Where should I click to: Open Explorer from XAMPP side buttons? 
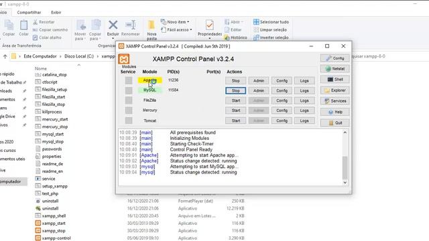[x=334, y=90]
